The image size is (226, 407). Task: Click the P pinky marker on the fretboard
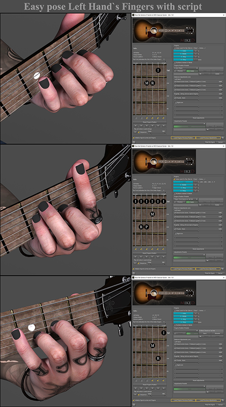pyautogui.click(x=146, y=227)
